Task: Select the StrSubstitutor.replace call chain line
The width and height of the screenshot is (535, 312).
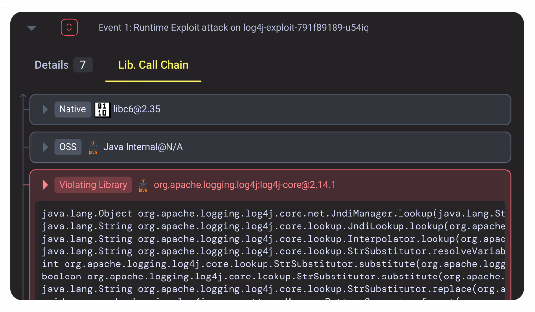Action: (273, 289)
